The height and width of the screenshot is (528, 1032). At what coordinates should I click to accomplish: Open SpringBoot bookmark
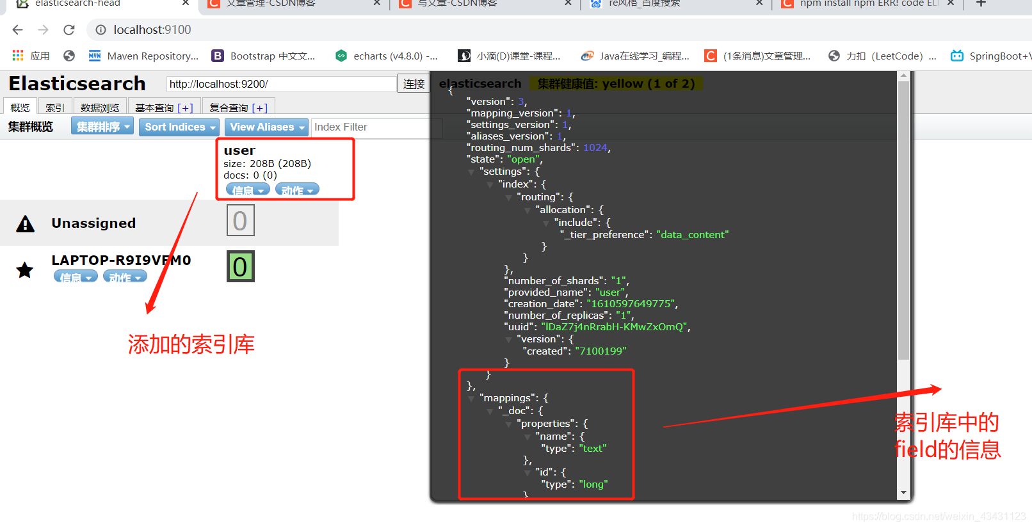[991, 56]
